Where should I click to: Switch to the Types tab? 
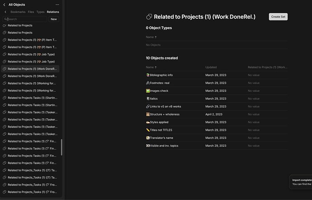click(x=40, y=12)
